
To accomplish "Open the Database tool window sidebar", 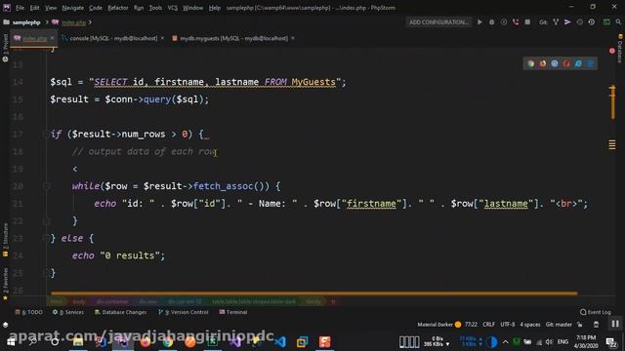I will point(620,48).
